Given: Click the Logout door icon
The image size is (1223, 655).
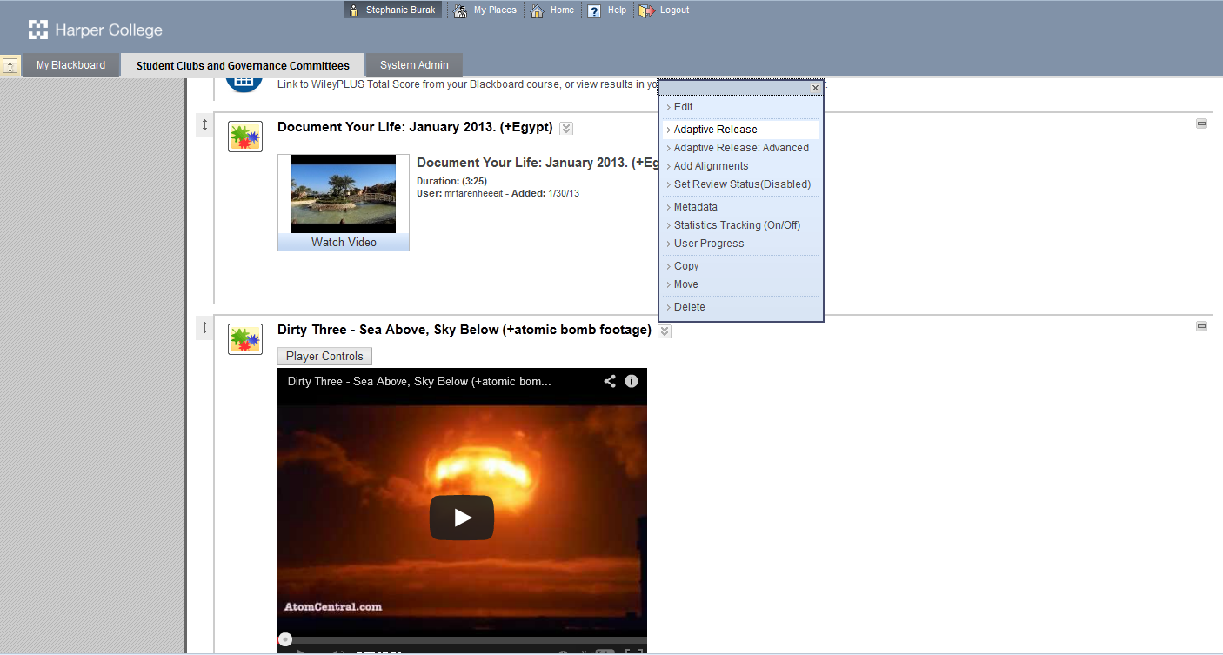Looking at the screenshot, I should point(646,10).
